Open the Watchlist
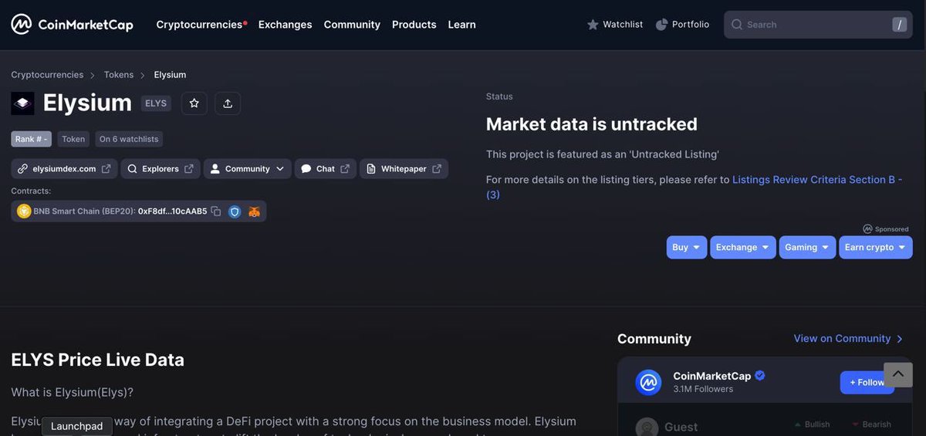The image size is (926, 436). point(615,25)
